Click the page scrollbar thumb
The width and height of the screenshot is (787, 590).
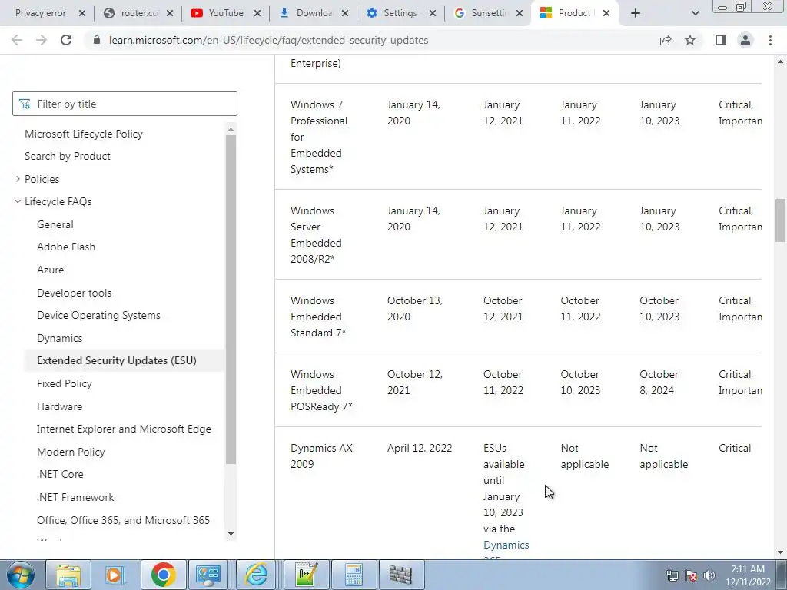pyautogui.click(x=781, y=220)
